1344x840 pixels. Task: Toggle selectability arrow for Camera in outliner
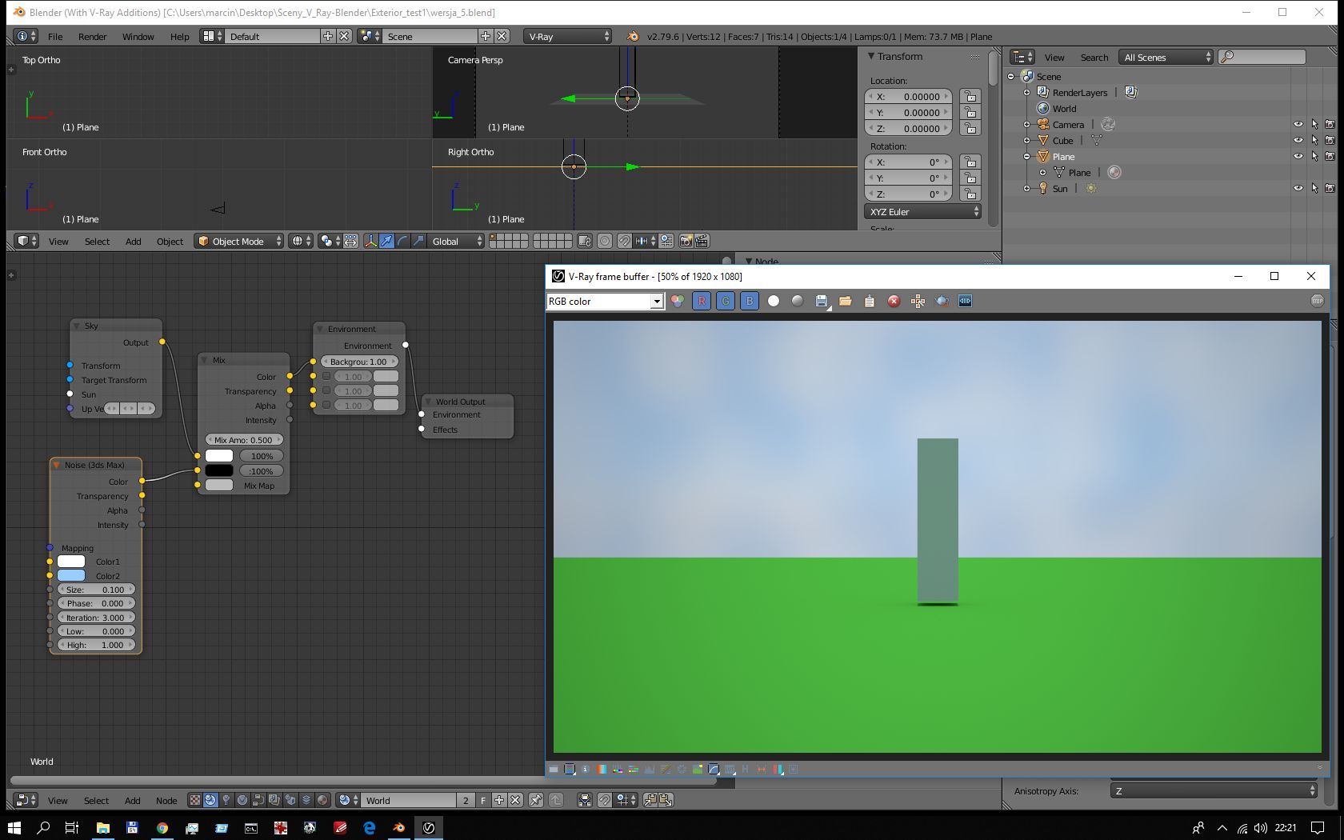1314,124
